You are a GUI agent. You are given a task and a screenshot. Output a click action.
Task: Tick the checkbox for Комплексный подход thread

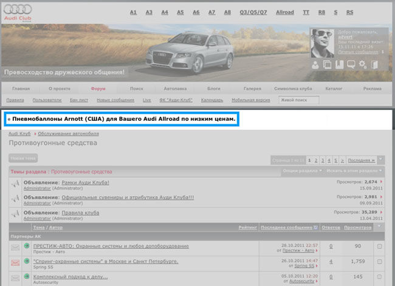click(x=380, y=278)
